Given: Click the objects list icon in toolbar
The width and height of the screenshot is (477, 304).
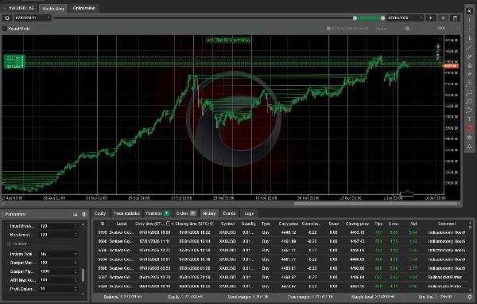Looking at the screenshot, I should [469, 138].
